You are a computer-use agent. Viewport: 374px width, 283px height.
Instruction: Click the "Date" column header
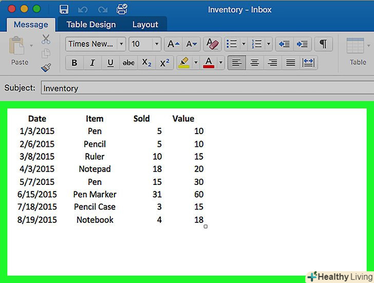37,119
